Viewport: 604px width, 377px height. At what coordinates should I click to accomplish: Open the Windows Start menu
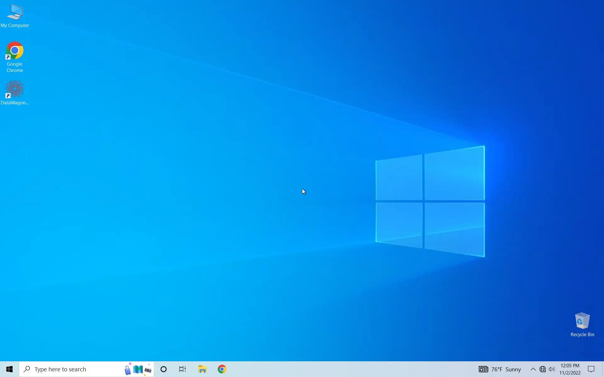pos(9,369)
